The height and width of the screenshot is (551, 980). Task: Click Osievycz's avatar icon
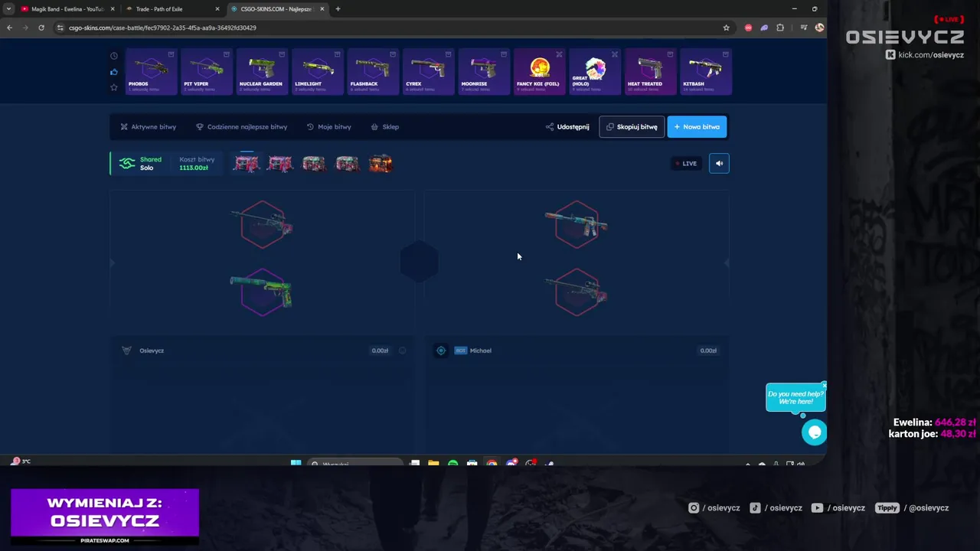pos(127,350)
